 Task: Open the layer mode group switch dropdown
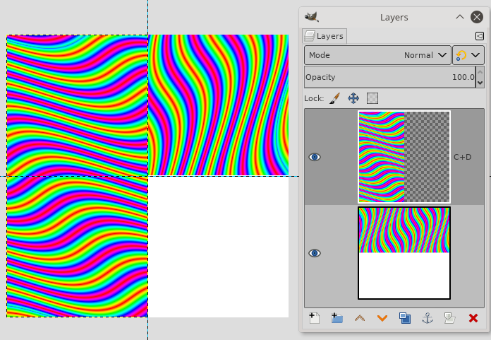click(468, 55)
